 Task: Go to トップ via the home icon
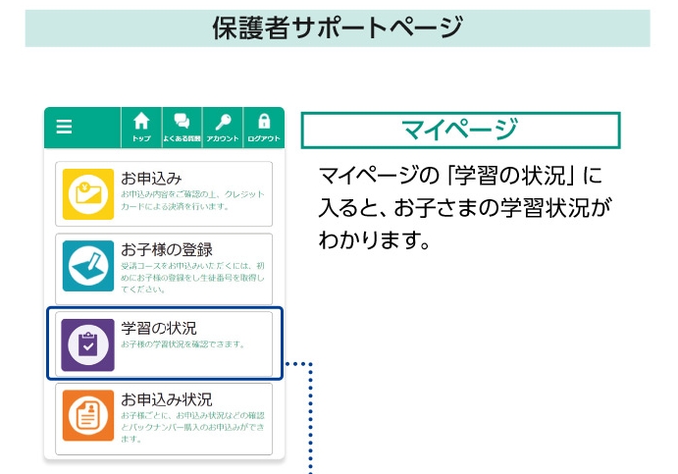(x=141, y=127)
